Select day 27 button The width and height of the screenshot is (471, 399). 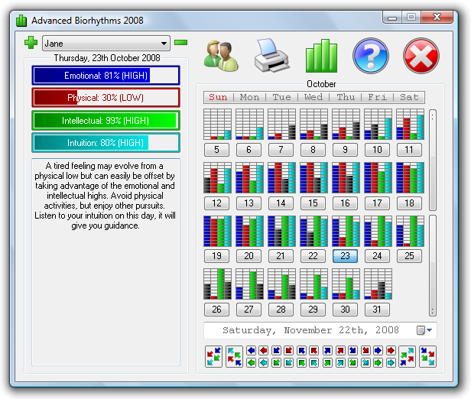click(248, 310)
